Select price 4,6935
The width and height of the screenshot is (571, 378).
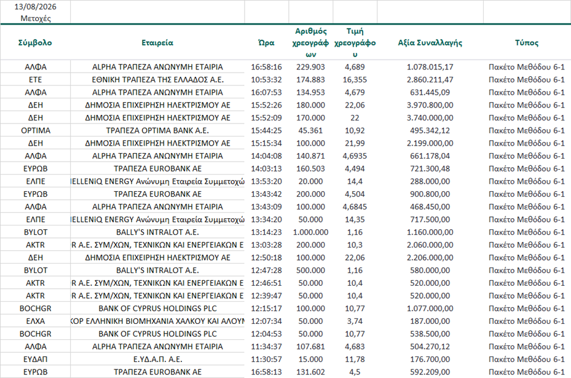[x=355, y=156]
